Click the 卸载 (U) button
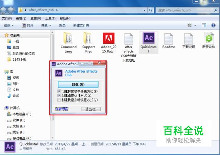Screen dimensions: 220x155 coord(78,84)
